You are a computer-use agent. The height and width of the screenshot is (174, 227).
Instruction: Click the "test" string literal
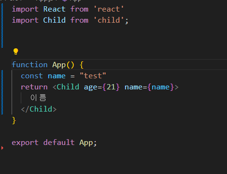93,76
